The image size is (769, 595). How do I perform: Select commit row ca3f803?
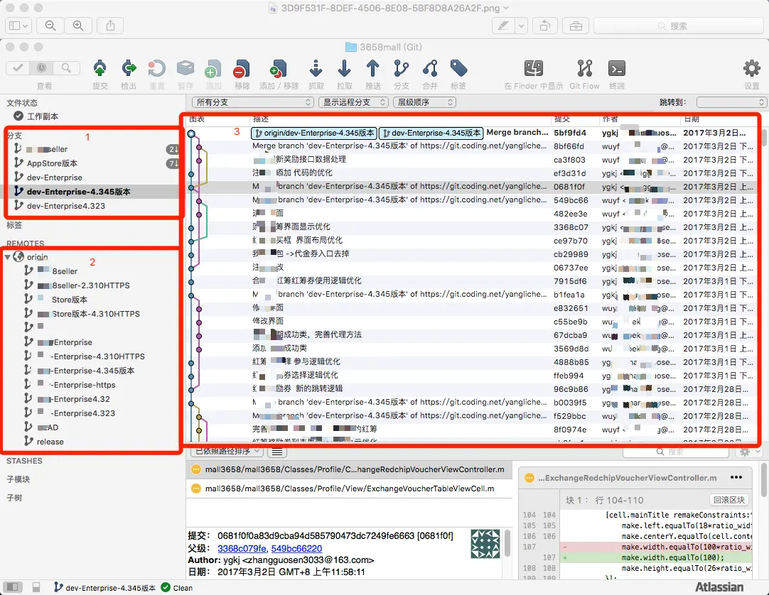pos(473,159)
